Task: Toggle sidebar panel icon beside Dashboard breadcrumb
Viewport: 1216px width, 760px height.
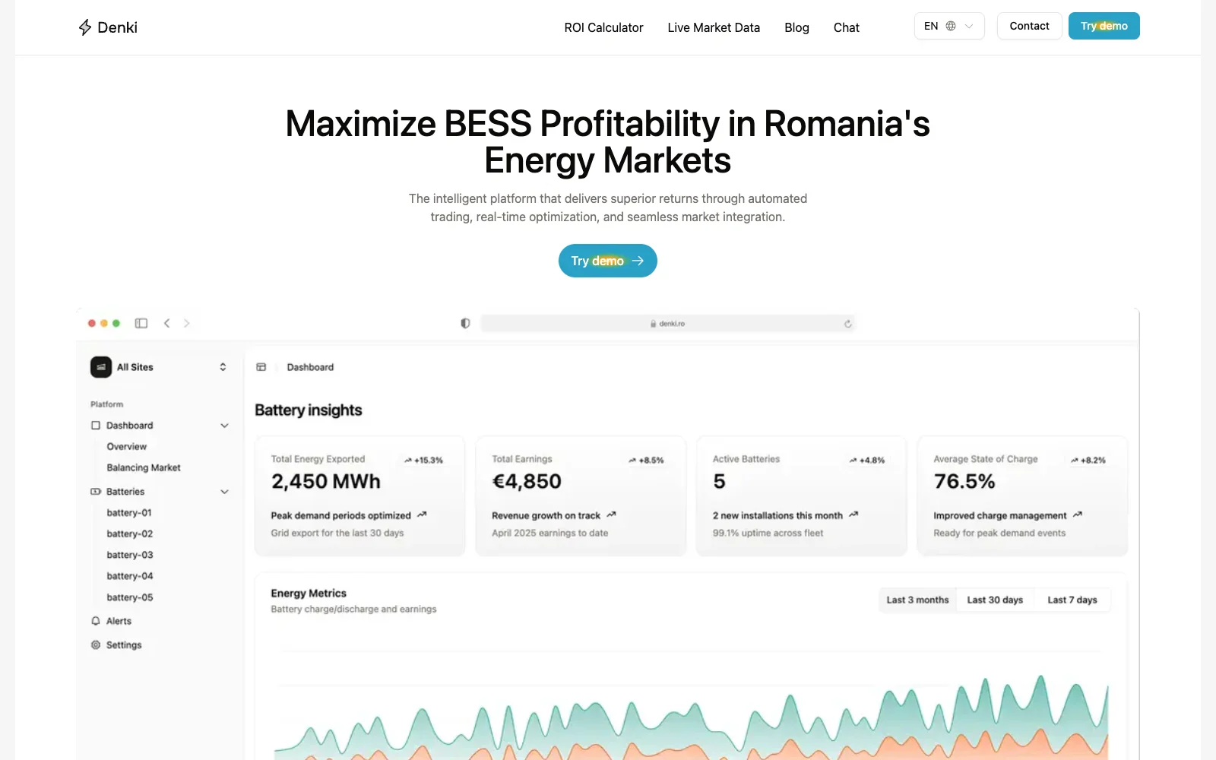Action: [261, 367]
